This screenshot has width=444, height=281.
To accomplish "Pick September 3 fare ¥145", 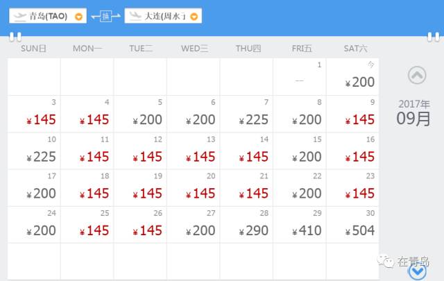I will pos(34,114).
